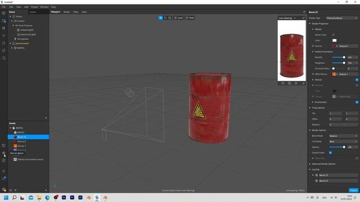Click the Local coordinate button
360x202 pixels.
[x=178, y=17]
